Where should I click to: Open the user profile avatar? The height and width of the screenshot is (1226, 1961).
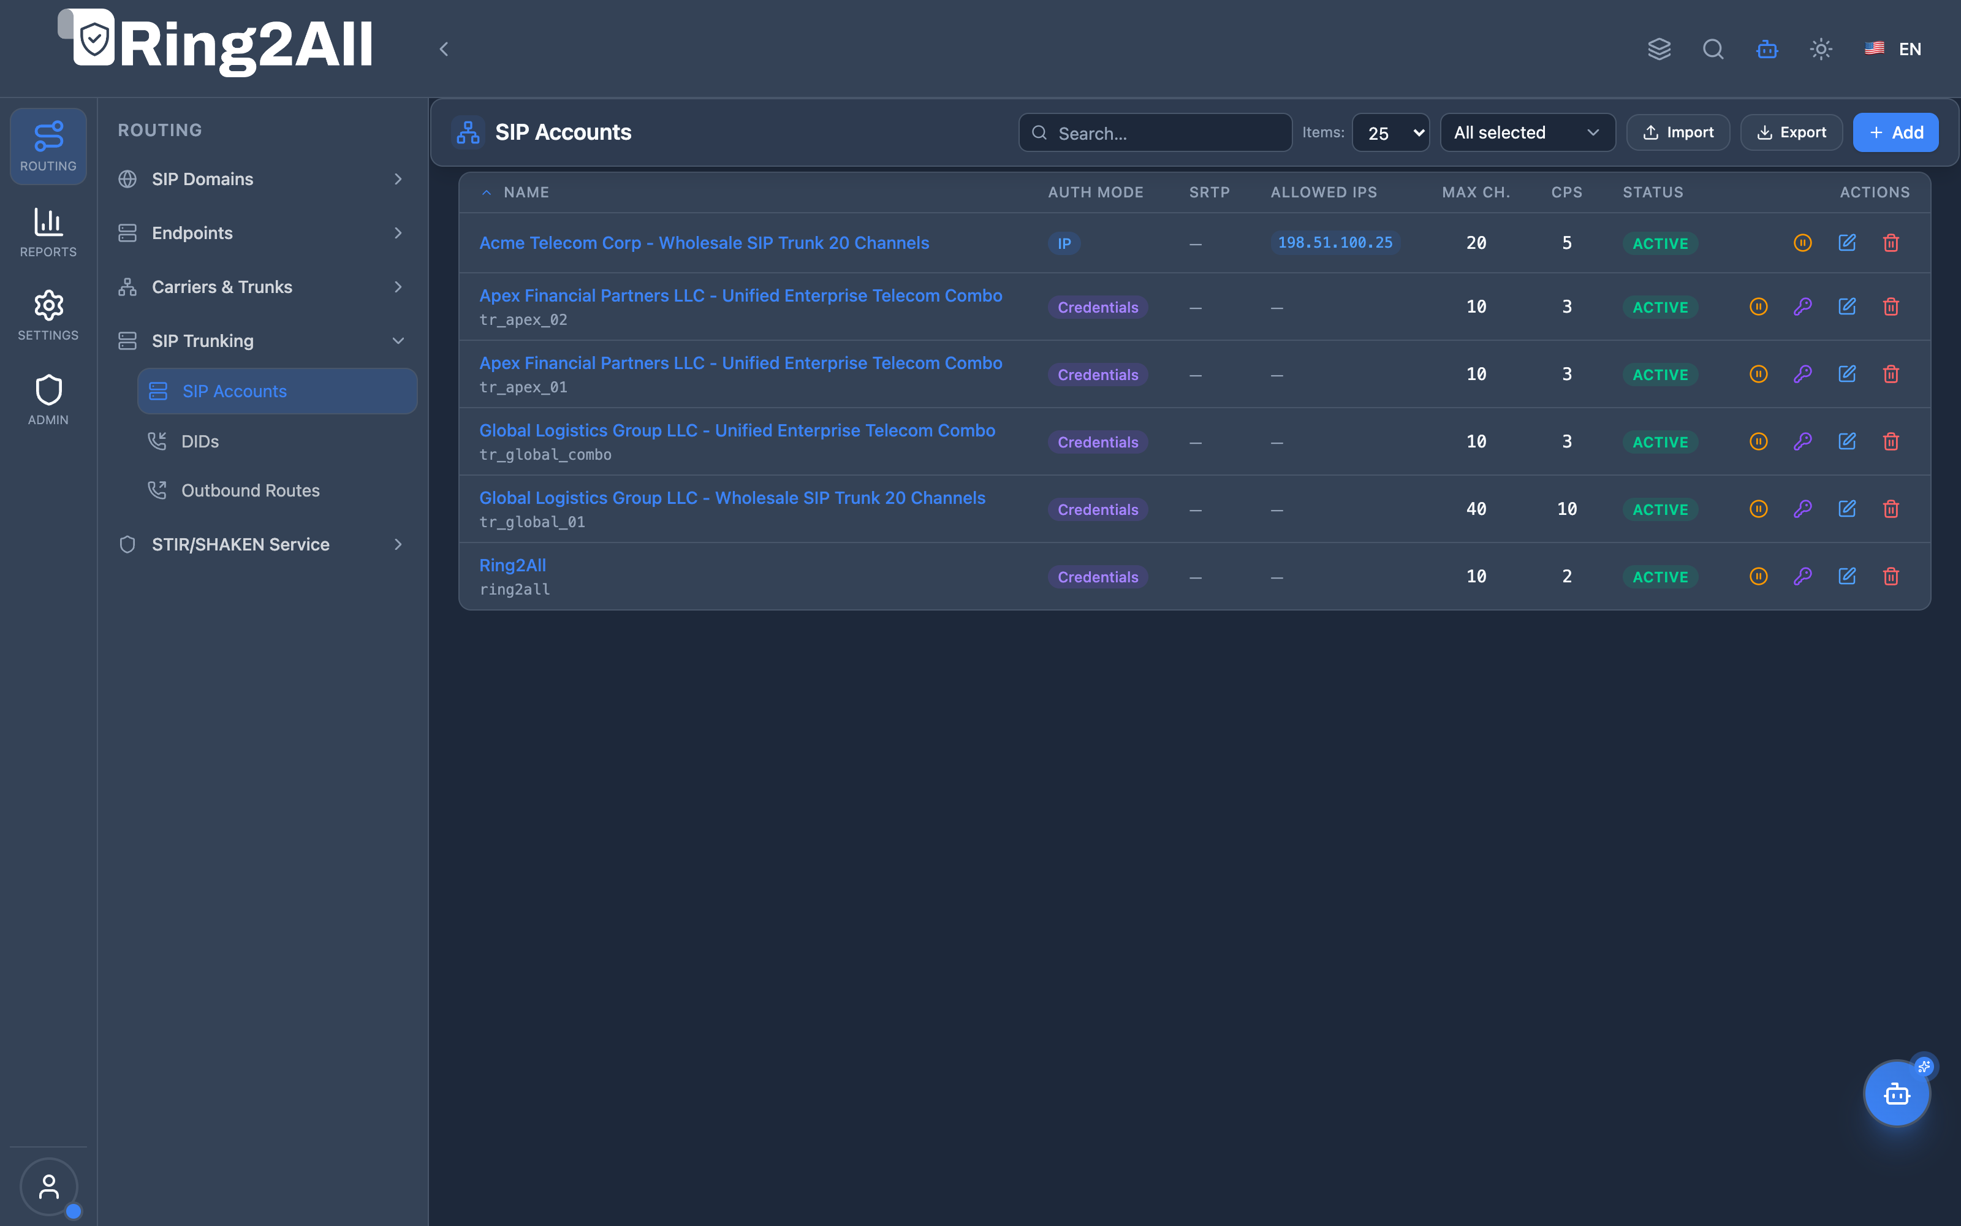(48, 1187)
